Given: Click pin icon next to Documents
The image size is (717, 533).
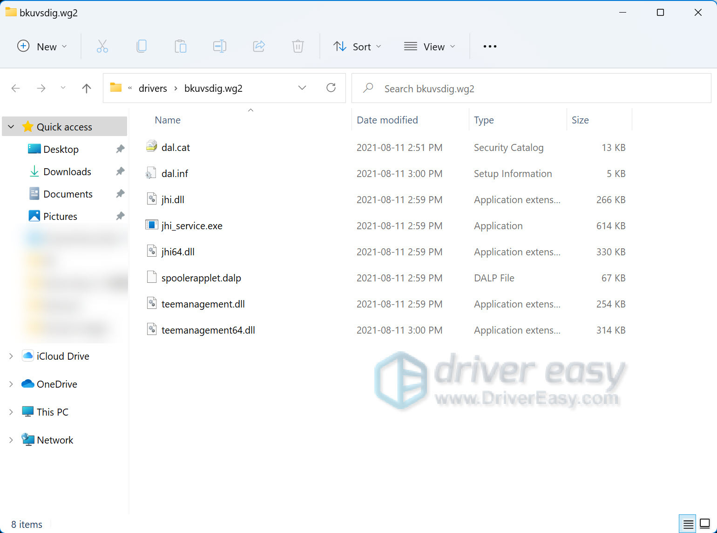Looking at the screenshot, I should [x=120, y=193].
